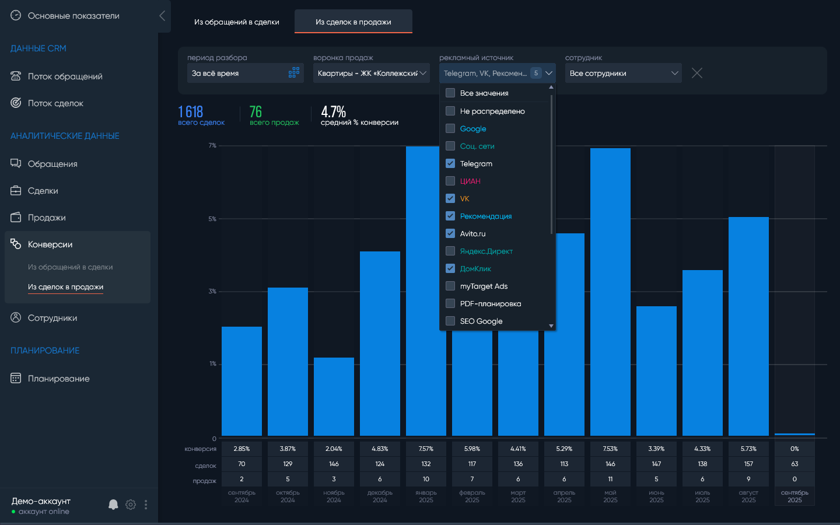Collapse the рекламный источник dropdown
This screenshot has height=525, width=840.
pos(548,73)
